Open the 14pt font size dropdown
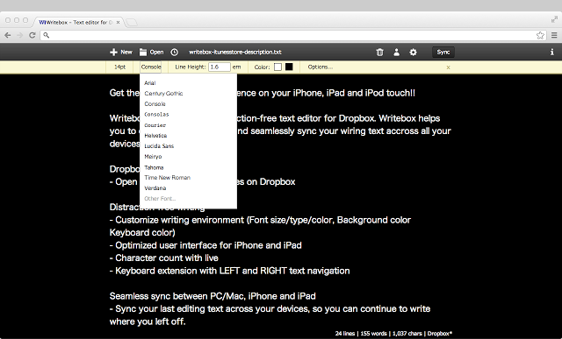The image size is (562, 339). pyautogui.click(x=119, y=67)
